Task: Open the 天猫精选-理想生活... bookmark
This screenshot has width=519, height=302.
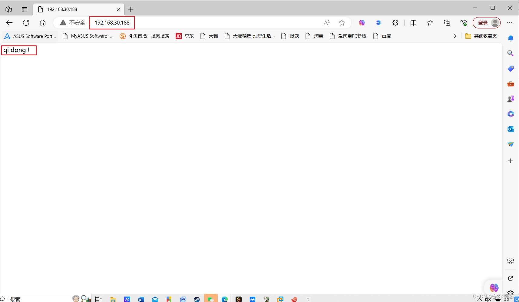Action: (250, 36)
